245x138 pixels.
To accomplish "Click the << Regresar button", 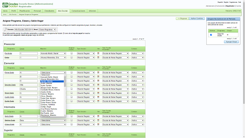I will pos(182,18).
